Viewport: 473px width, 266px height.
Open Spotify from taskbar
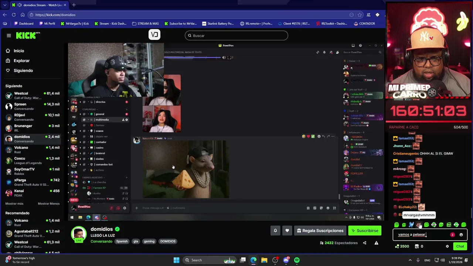(x=297, y=260)
